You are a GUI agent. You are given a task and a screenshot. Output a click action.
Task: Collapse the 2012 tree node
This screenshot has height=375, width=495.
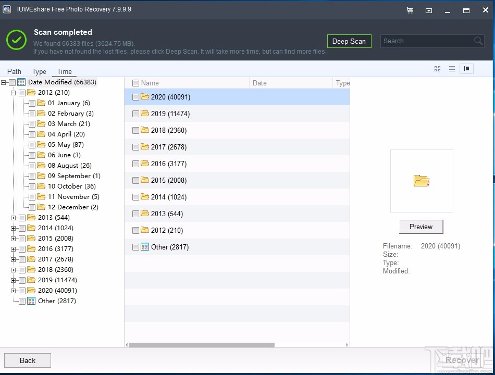13,93
